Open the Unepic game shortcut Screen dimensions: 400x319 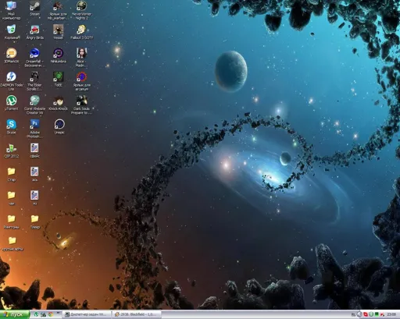[59, 126]
